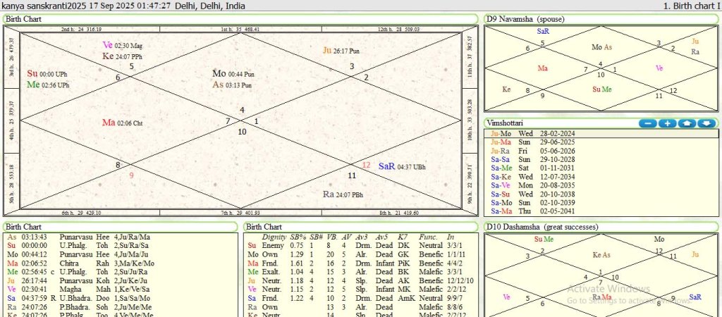Click the plus button in Vimshottari panel

(x=667, y=123)
